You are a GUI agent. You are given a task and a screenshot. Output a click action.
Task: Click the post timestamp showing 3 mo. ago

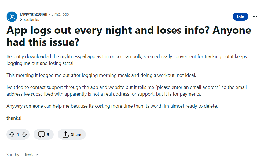60,14
